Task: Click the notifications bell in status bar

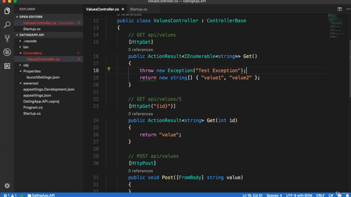Action: pos(347,195)
